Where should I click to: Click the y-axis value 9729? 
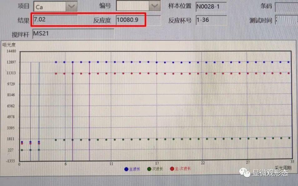pos(11,84)
